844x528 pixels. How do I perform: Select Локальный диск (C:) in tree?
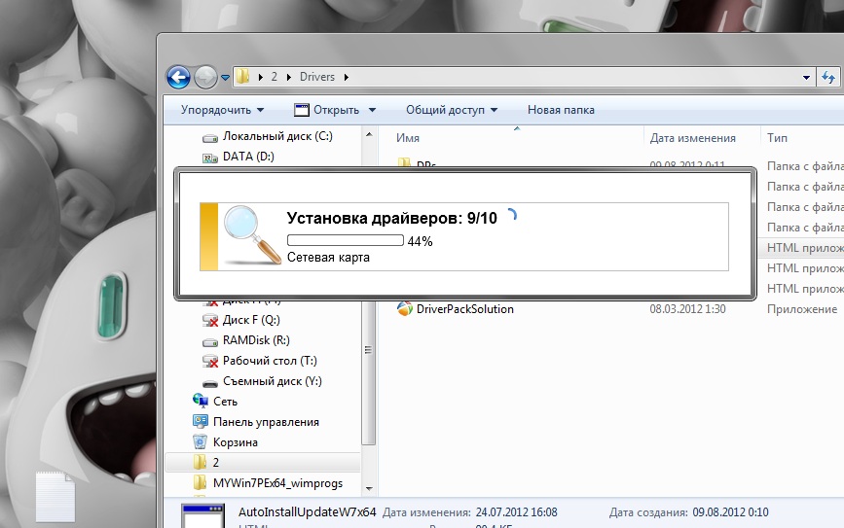tap(276, 136)
